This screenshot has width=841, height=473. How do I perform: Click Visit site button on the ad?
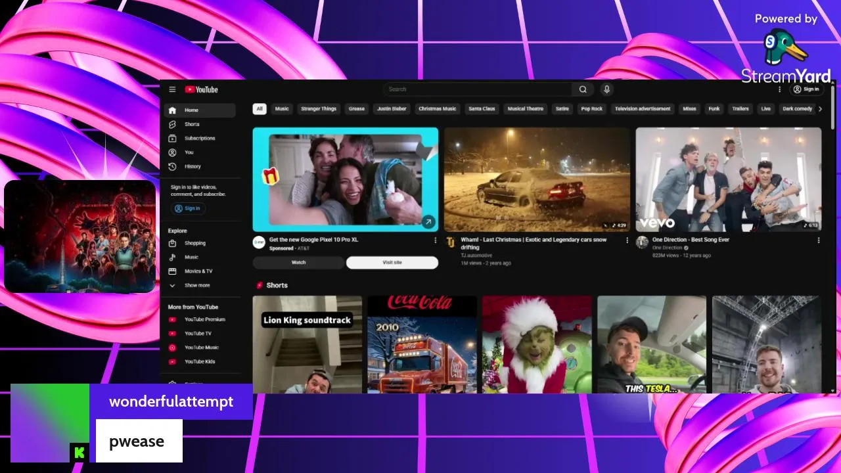(x=392, y=262)
